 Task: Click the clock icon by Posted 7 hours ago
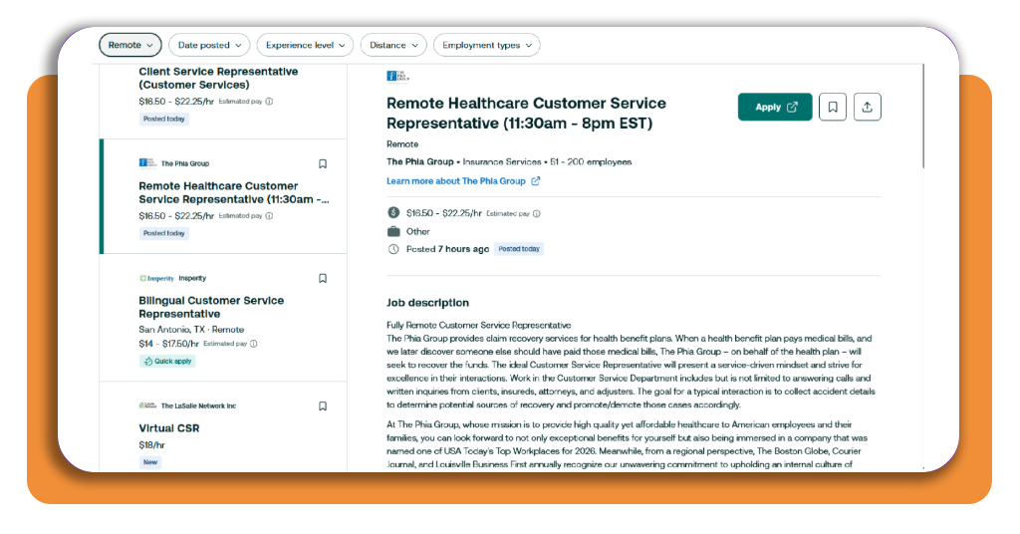click(393, 249)
